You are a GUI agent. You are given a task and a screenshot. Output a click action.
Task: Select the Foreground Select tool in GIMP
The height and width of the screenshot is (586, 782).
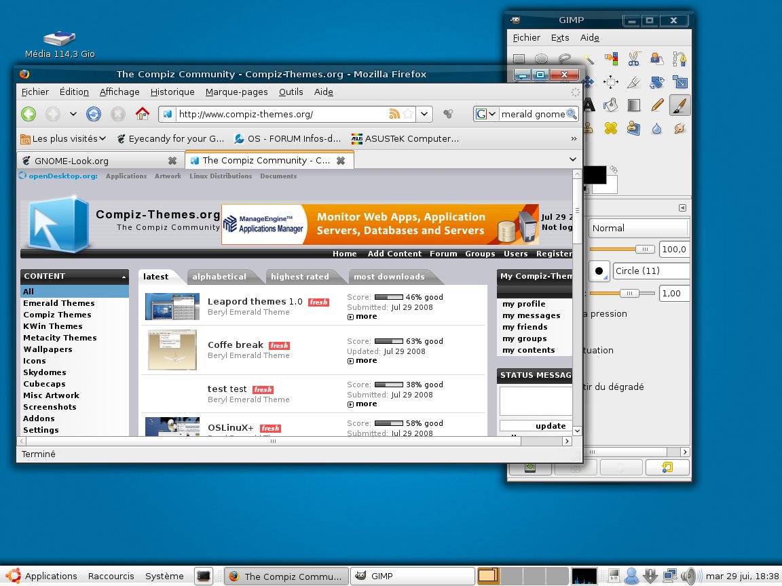pos(657,59)
